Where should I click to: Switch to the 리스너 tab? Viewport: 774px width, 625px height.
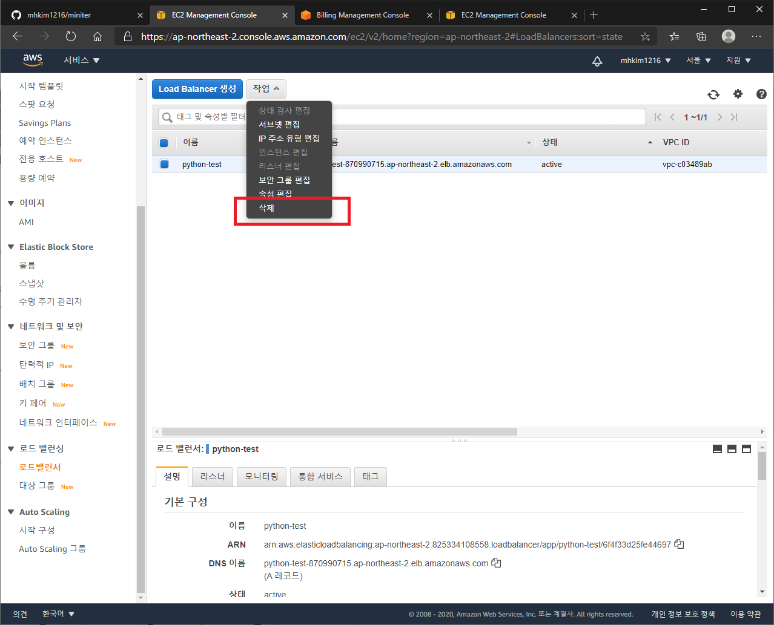pyautogui.click(x=213, y=477)
